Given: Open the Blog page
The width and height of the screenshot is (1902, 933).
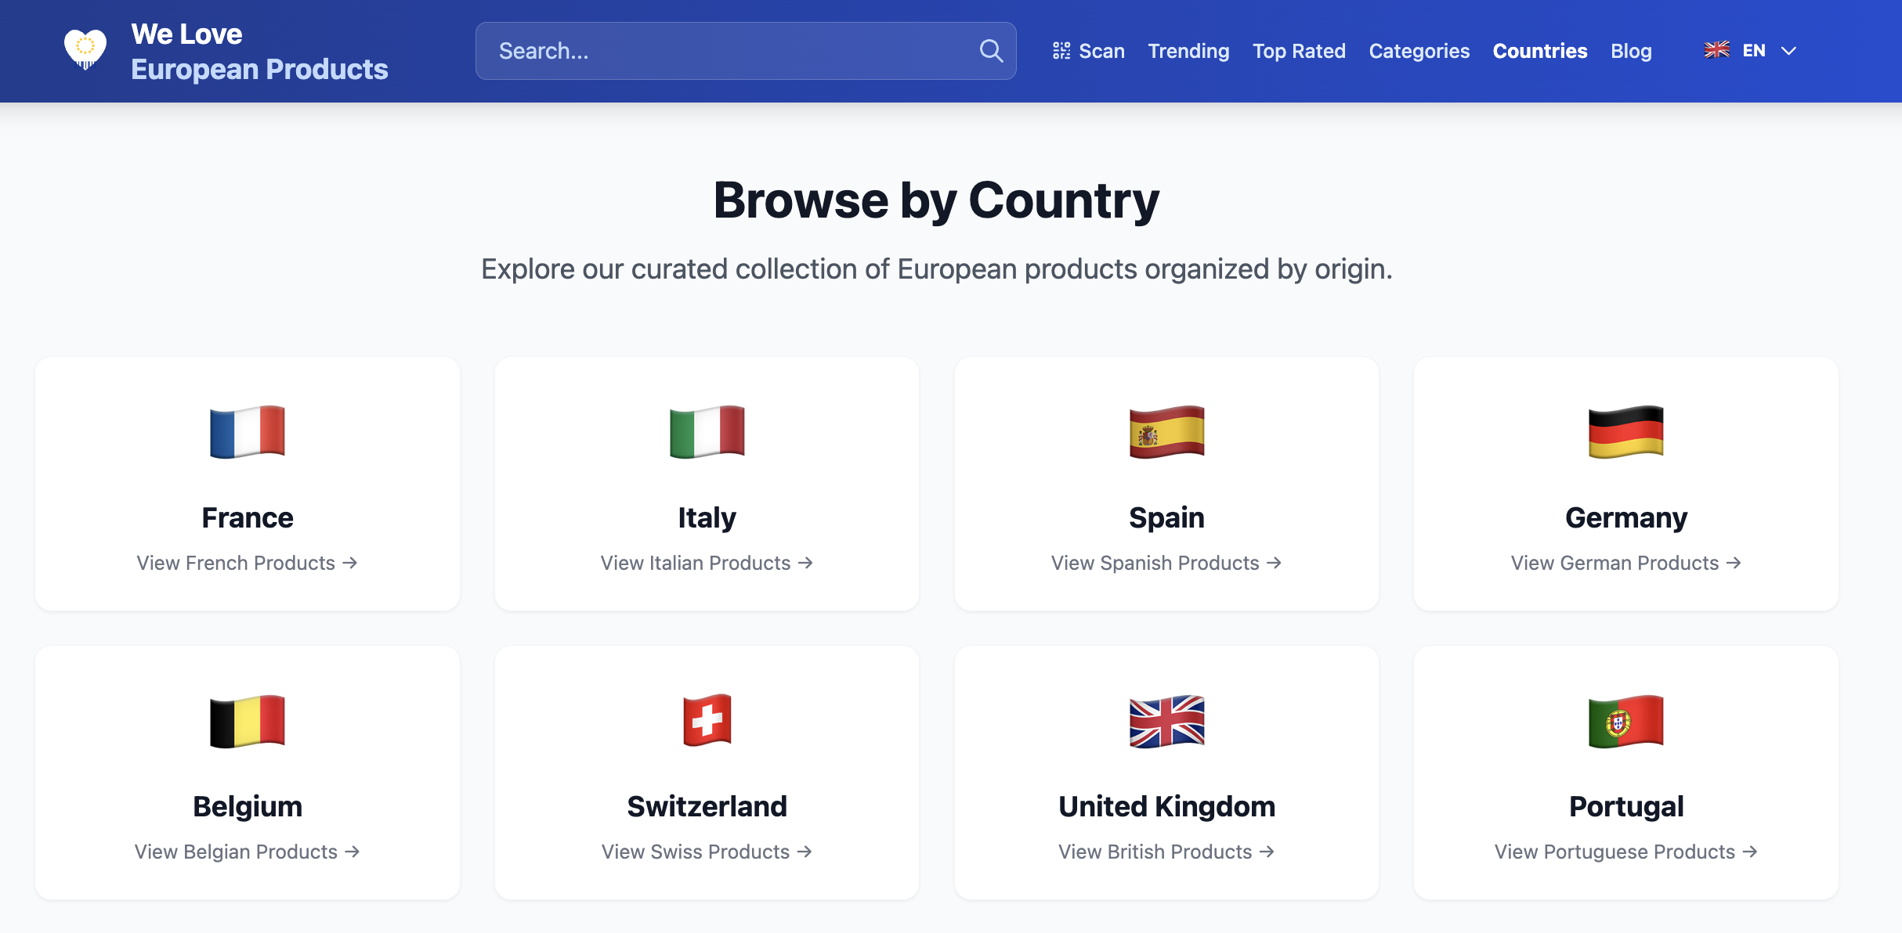Looking at the screenshot, I should (x=1631, y=50).
